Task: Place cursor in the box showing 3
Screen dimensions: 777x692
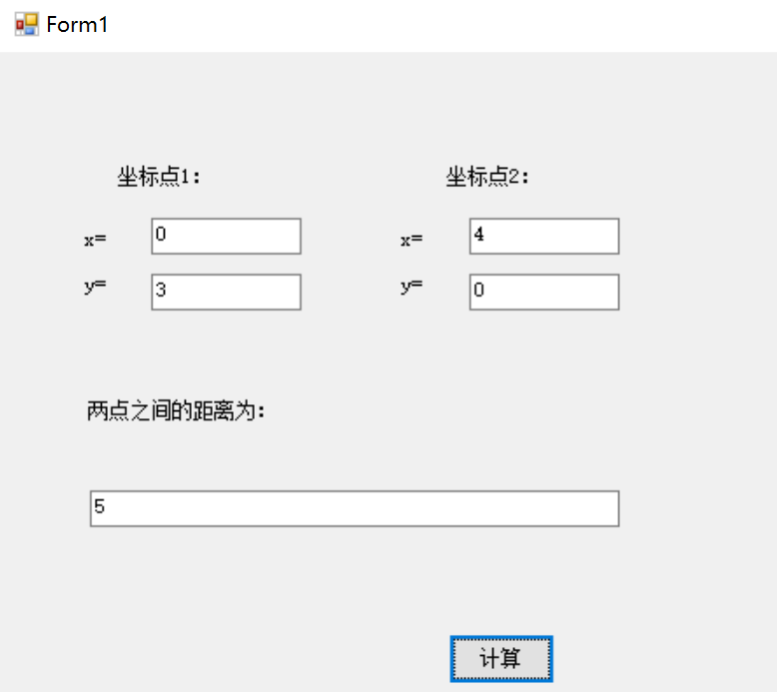Action: pyautogui.click(x=226, y=292)
